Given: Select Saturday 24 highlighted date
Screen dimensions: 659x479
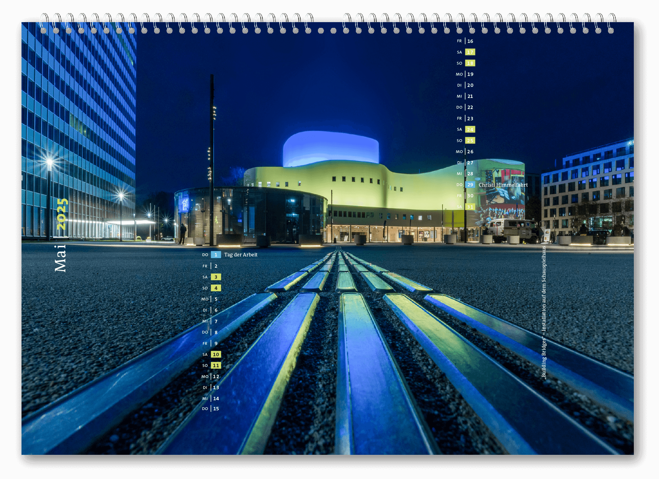Looking at the screenshot, I should pos(470,129).
